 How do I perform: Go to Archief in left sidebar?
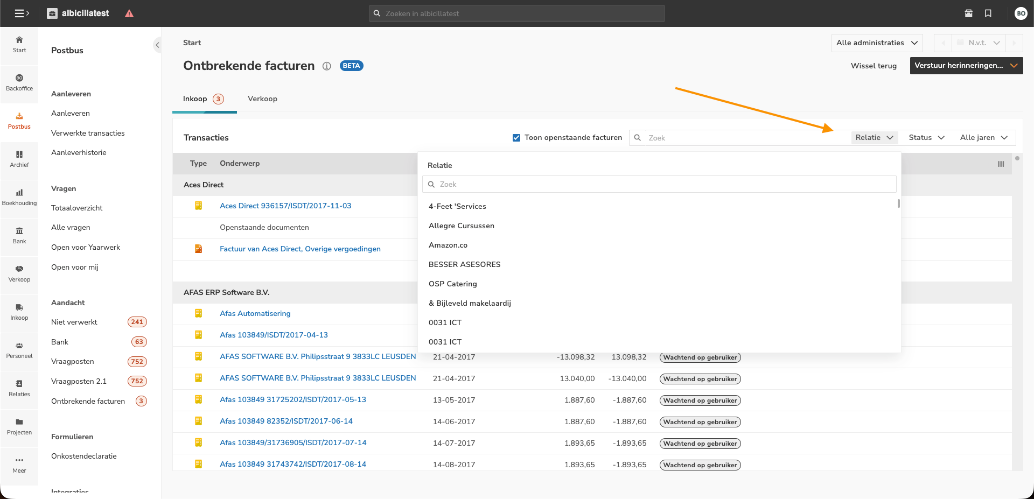pyautogui.click(x=19, y=159)
